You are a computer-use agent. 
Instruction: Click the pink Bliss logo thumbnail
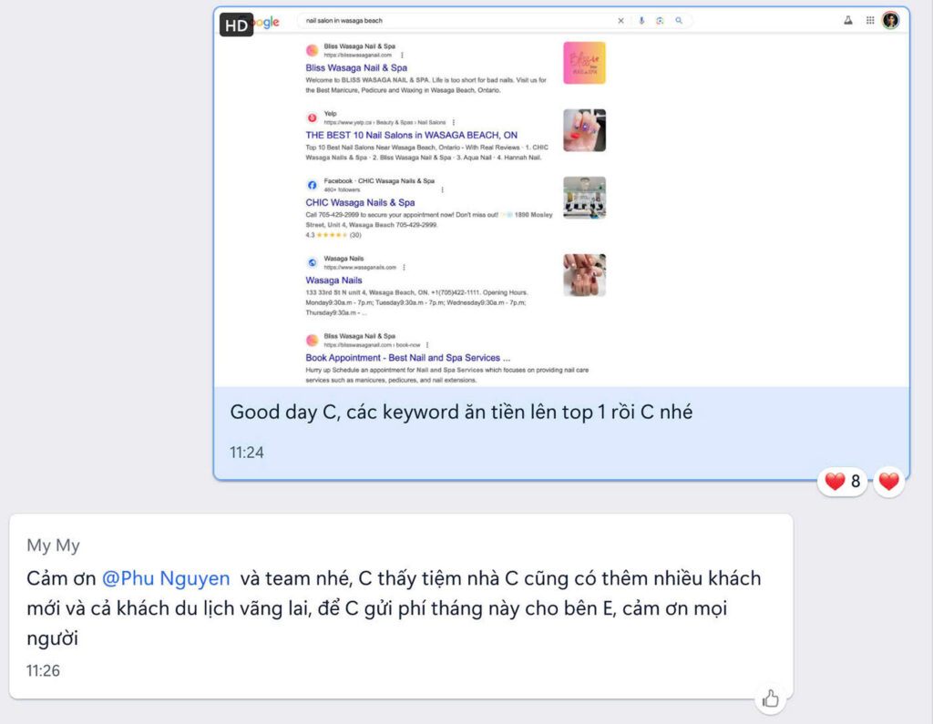pyautogui.click(x=584, y=63)
